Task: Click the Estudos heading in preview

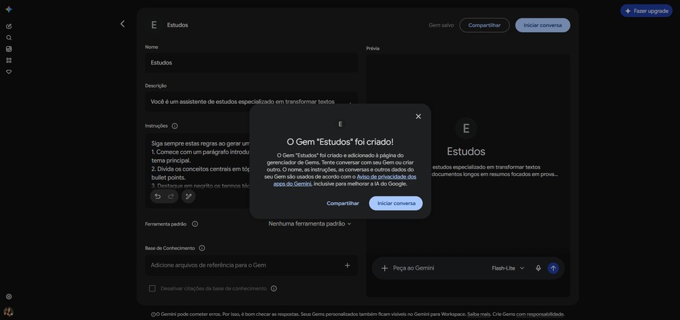Action: pyautogui.click(x=466, y=152)
